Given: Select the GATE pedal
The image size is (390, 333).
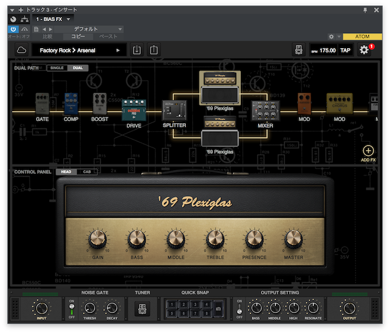Looking at the screenshot, I should [42, 104].
